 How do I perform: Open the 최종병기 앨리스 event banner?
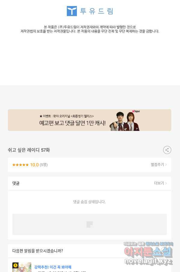point(89,120)
